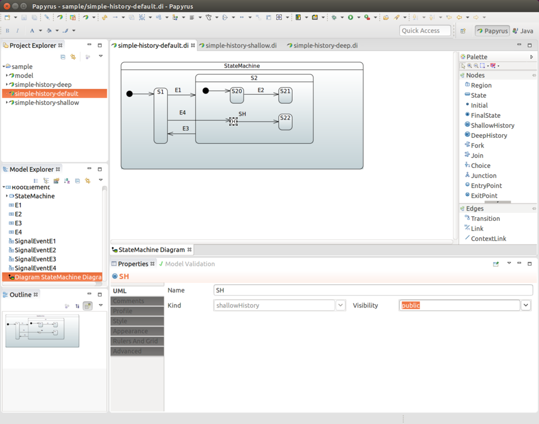Click Link with Editor in Project Explorer
539x424 pixels.
coord(73,57)
